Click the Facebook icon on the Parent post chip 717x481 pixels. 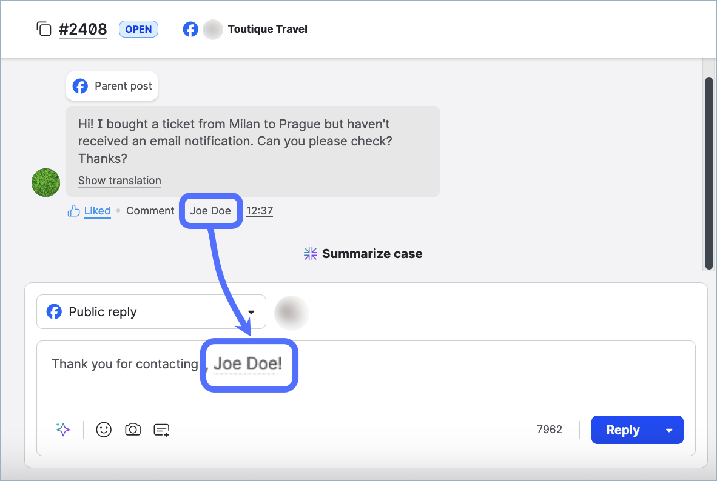tap(80, 86)
